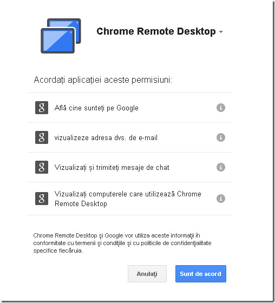Select the "vizualizeze adresa dvs. de e-mail" row

pyautogui.click(x=130, y=137)
